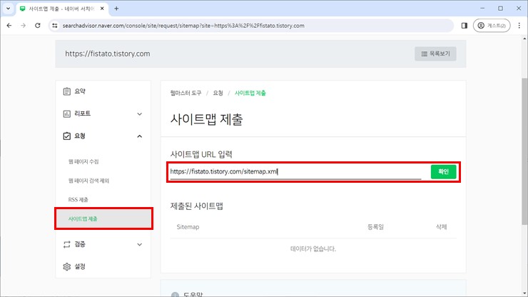Click the sitemap URL input field

point(295,171)
